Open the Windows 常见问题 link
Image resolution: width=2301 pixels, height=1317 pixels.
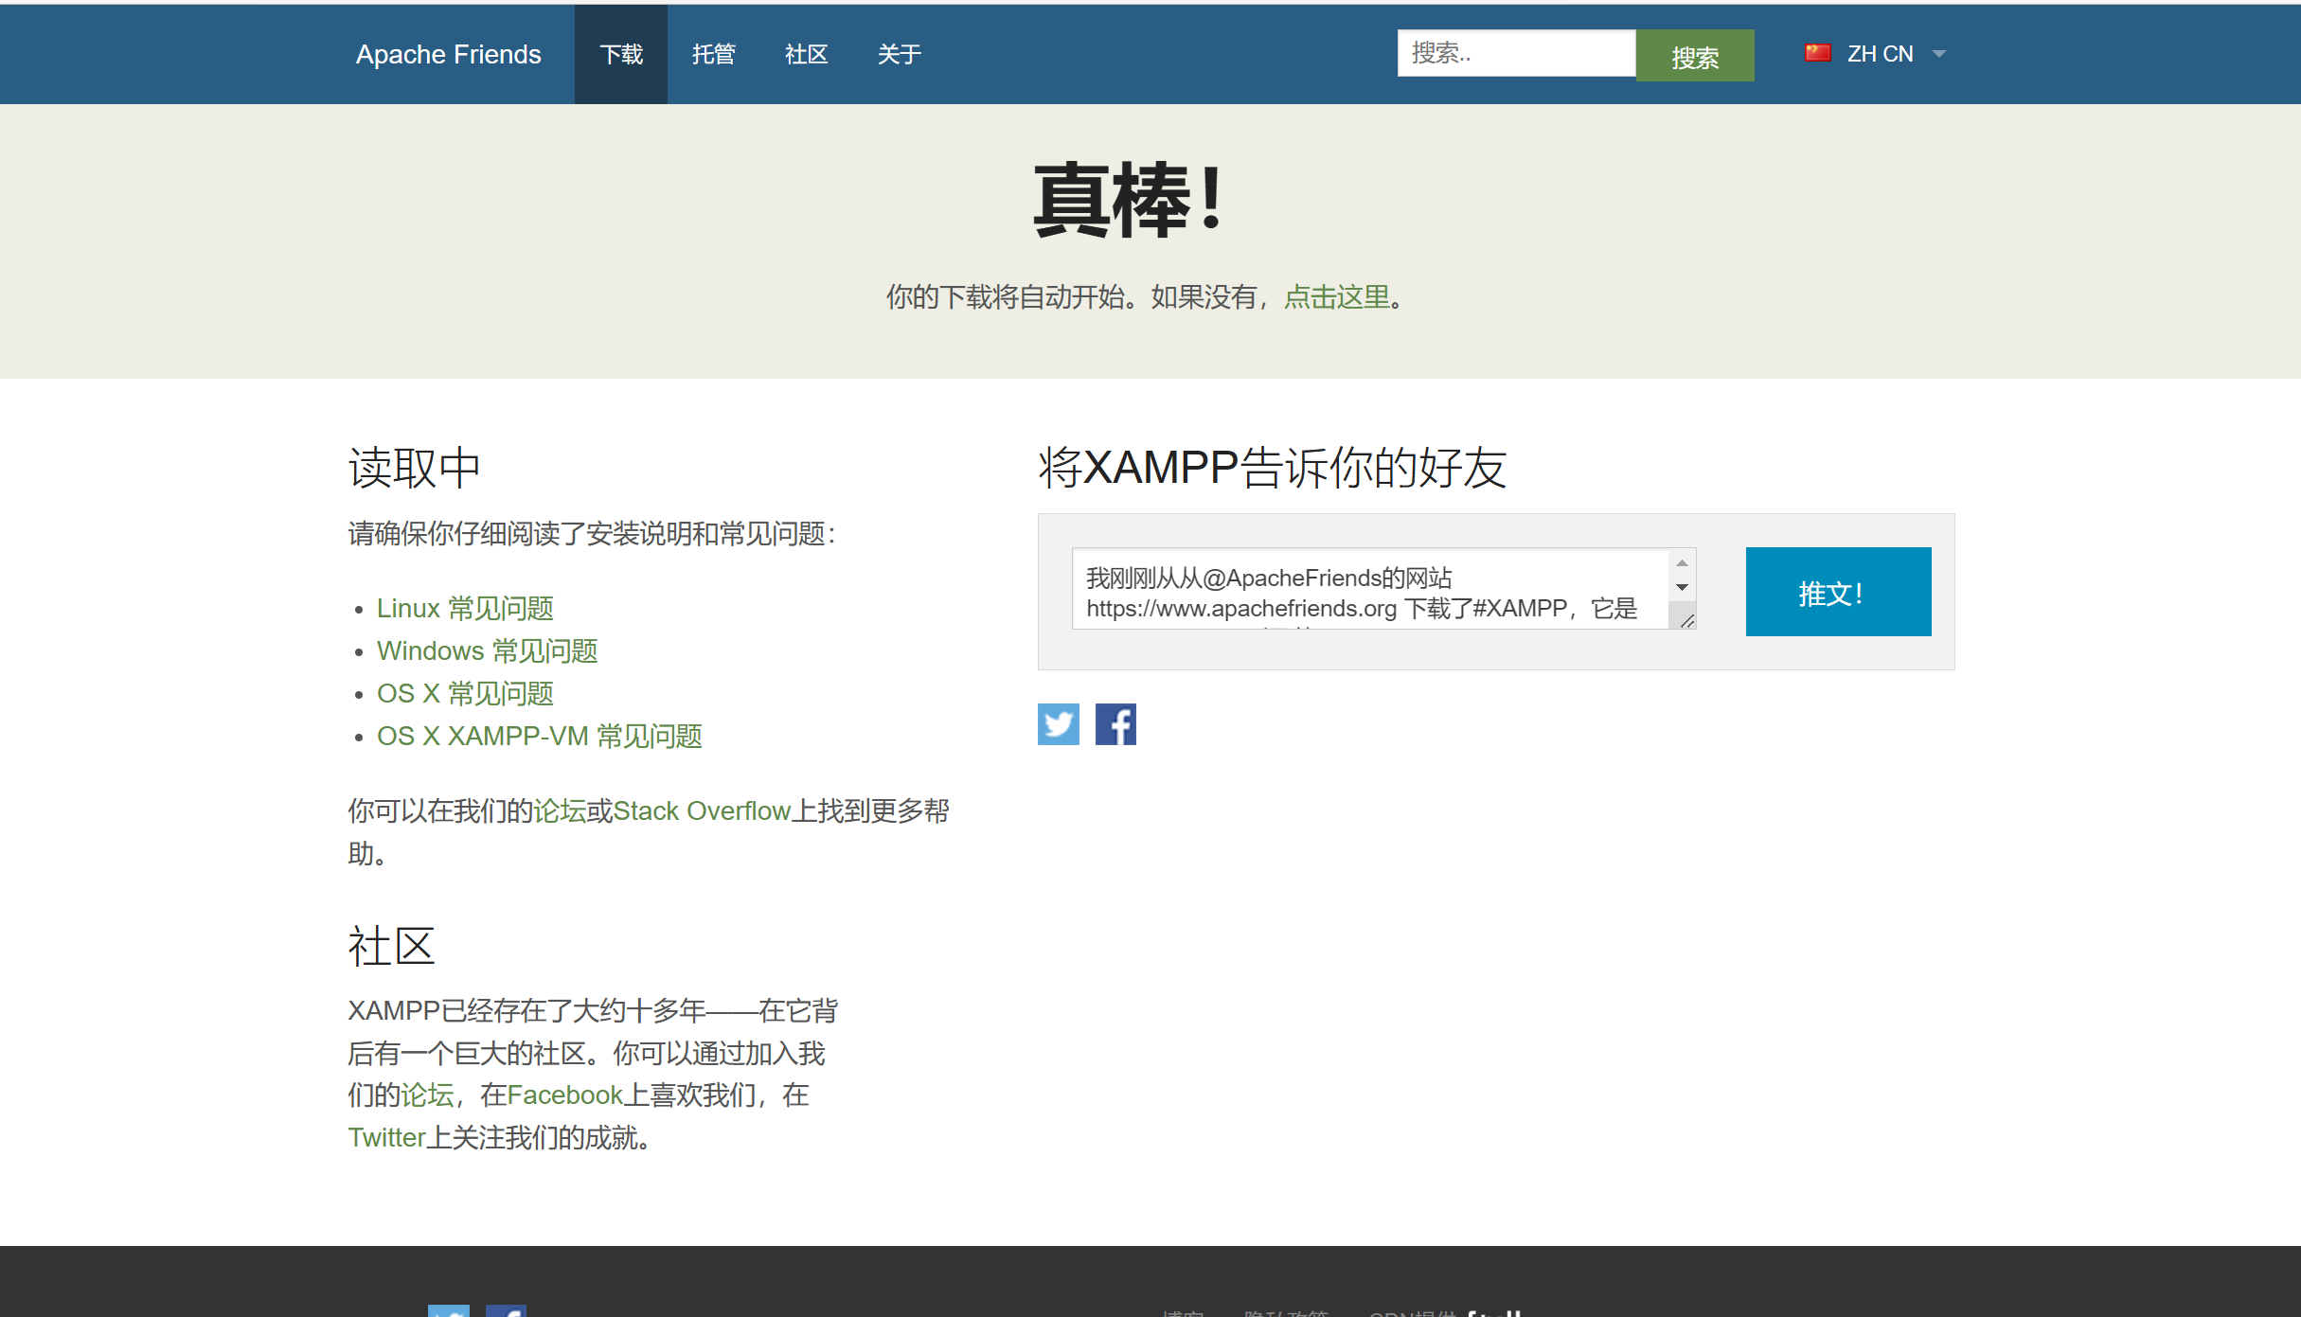point(487,650)
